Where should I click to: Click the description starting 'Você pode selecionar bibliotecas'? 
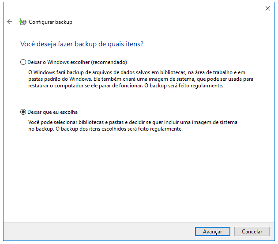click(x=133, y=125)
